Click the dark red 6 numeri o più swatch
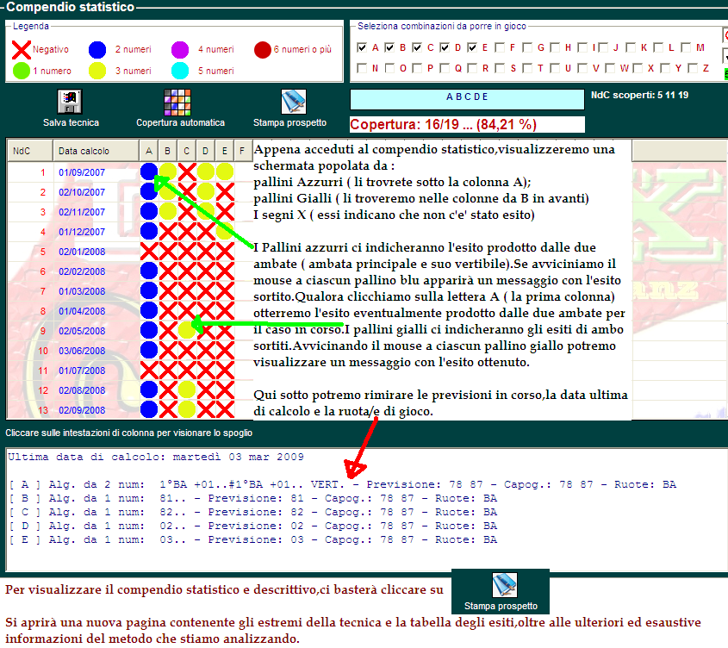This screenshot has height=648, width=728. 262,50
